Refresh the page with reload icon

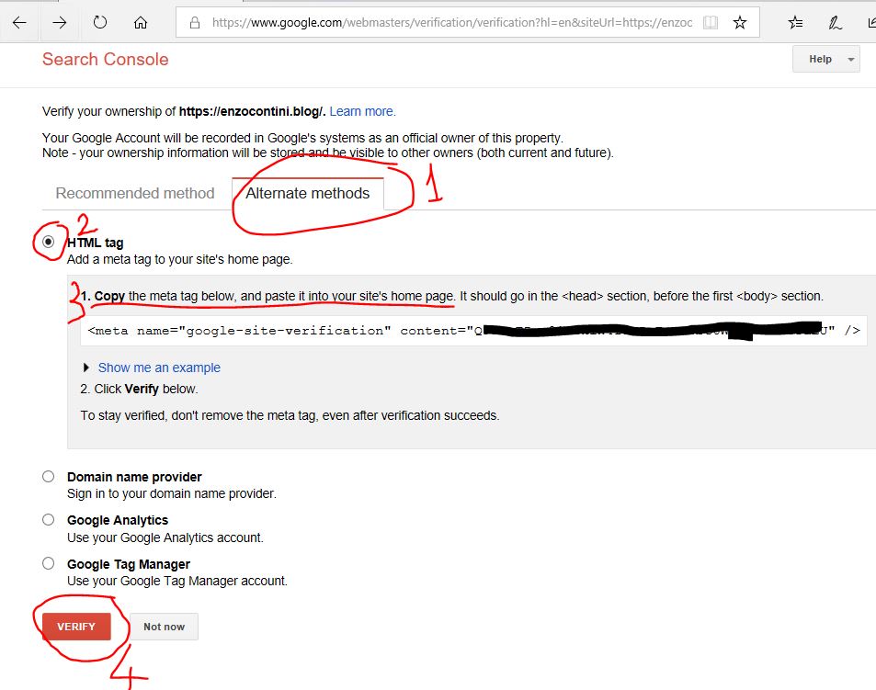tap(100, 23)
